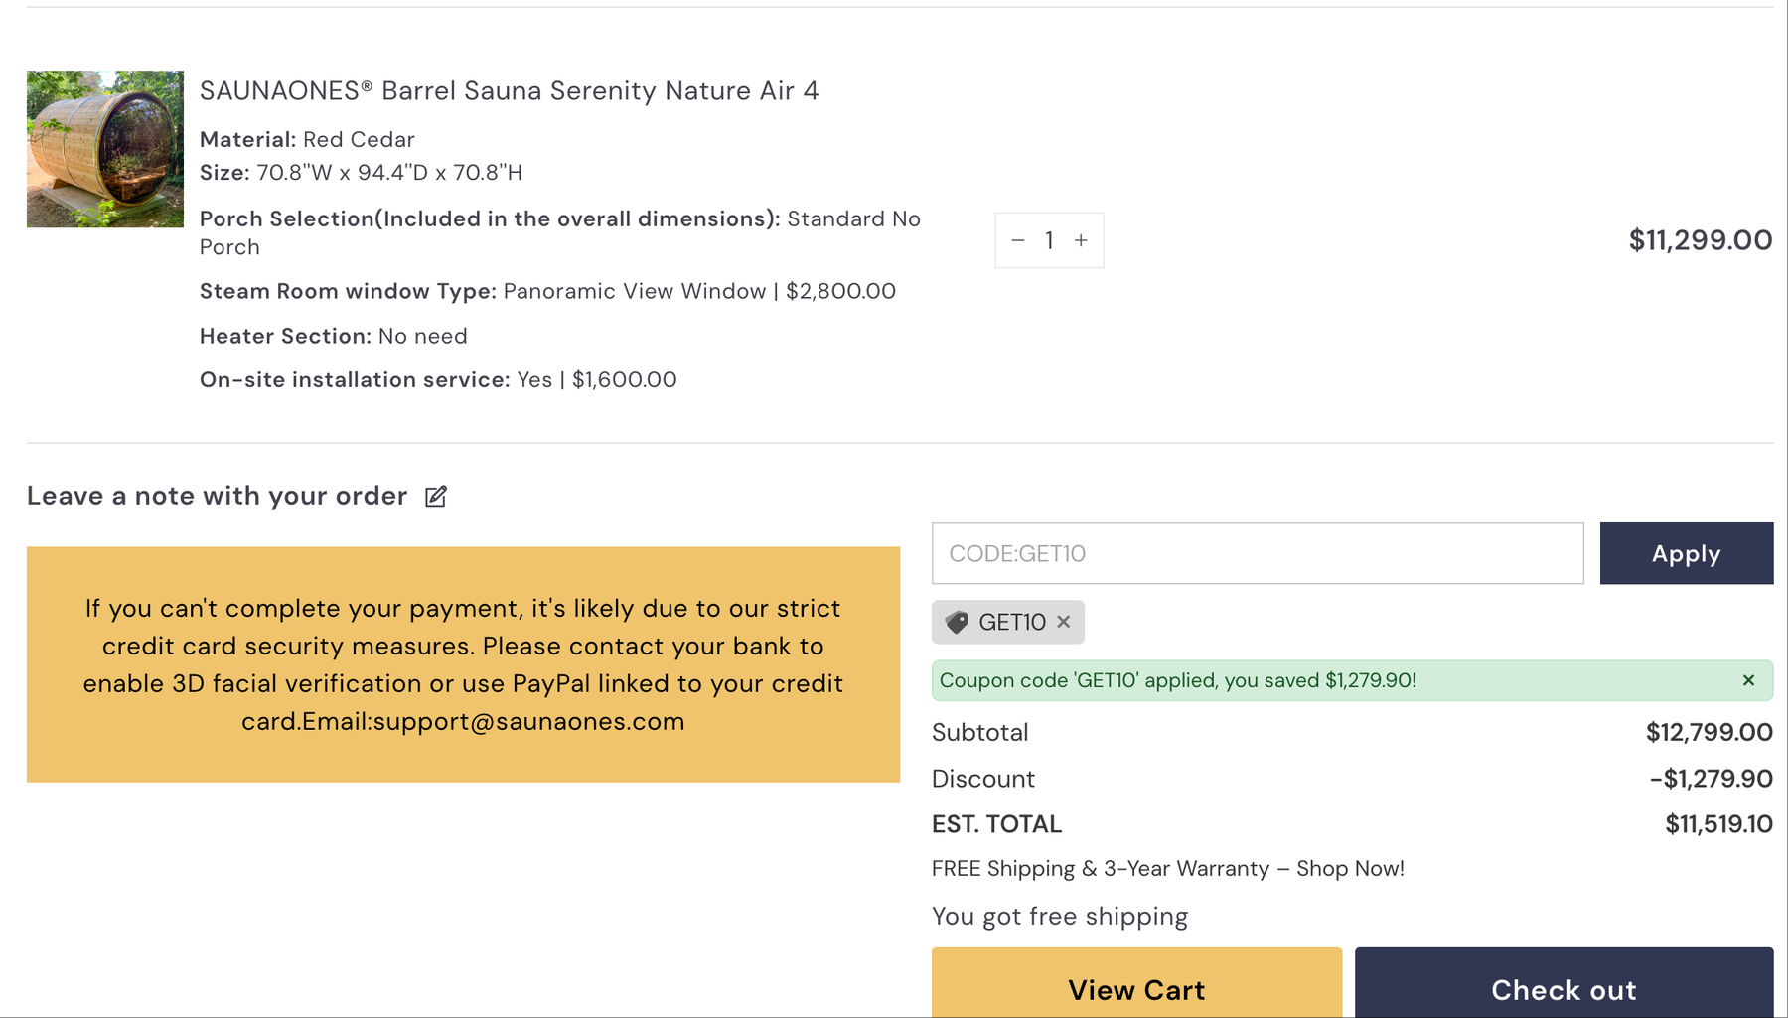Open the View Cart button
The image size is (1788, 1018).
point(1136,983)
